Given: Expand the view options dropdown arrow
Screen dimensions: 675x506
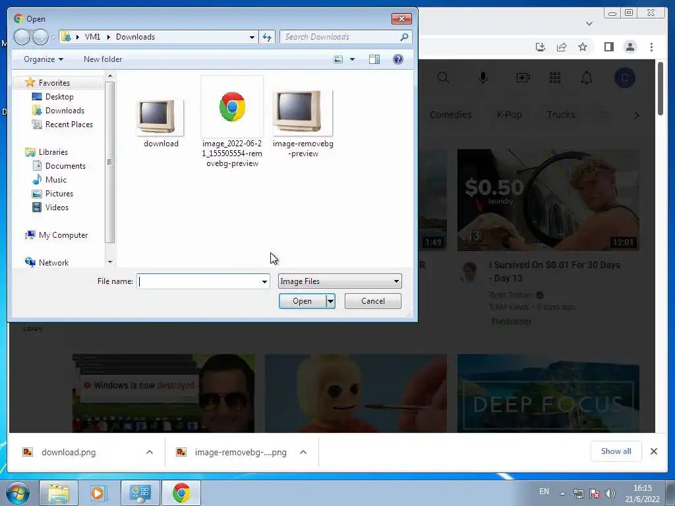Looking at the screenshot, I should tap(352, 59).
